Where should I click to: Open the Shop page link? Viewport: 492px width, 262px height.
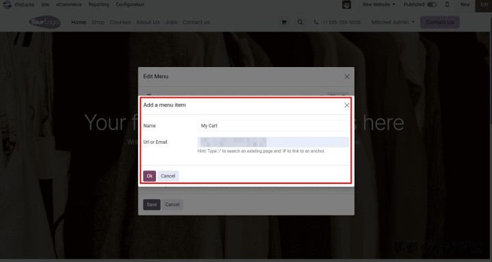(98, 23)
